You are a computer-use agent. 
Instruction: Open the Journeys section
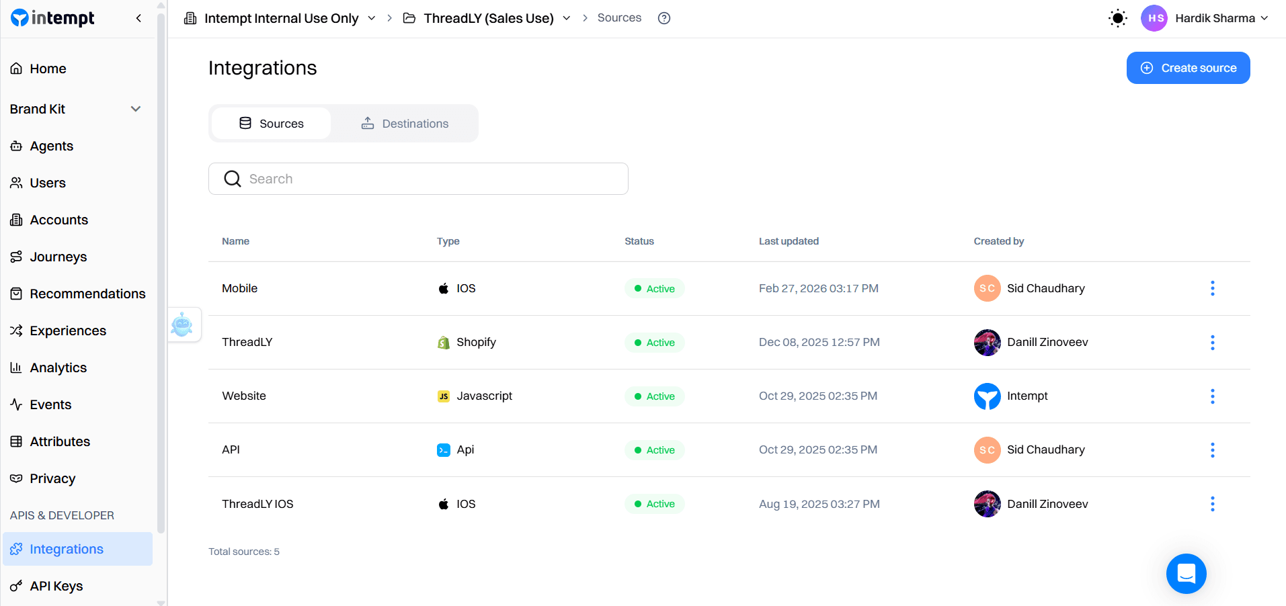[x=16, y=257]
